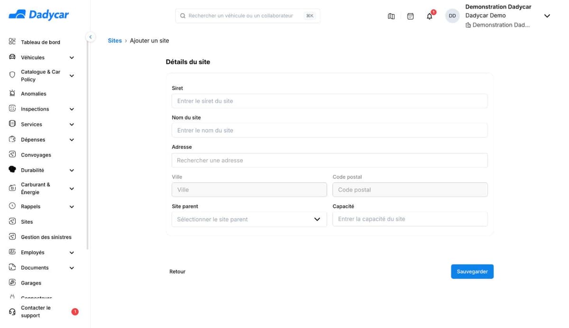Focus the vehicle or collaborator search box
Screen dimensions: 569x328
(x=248, y=16)
